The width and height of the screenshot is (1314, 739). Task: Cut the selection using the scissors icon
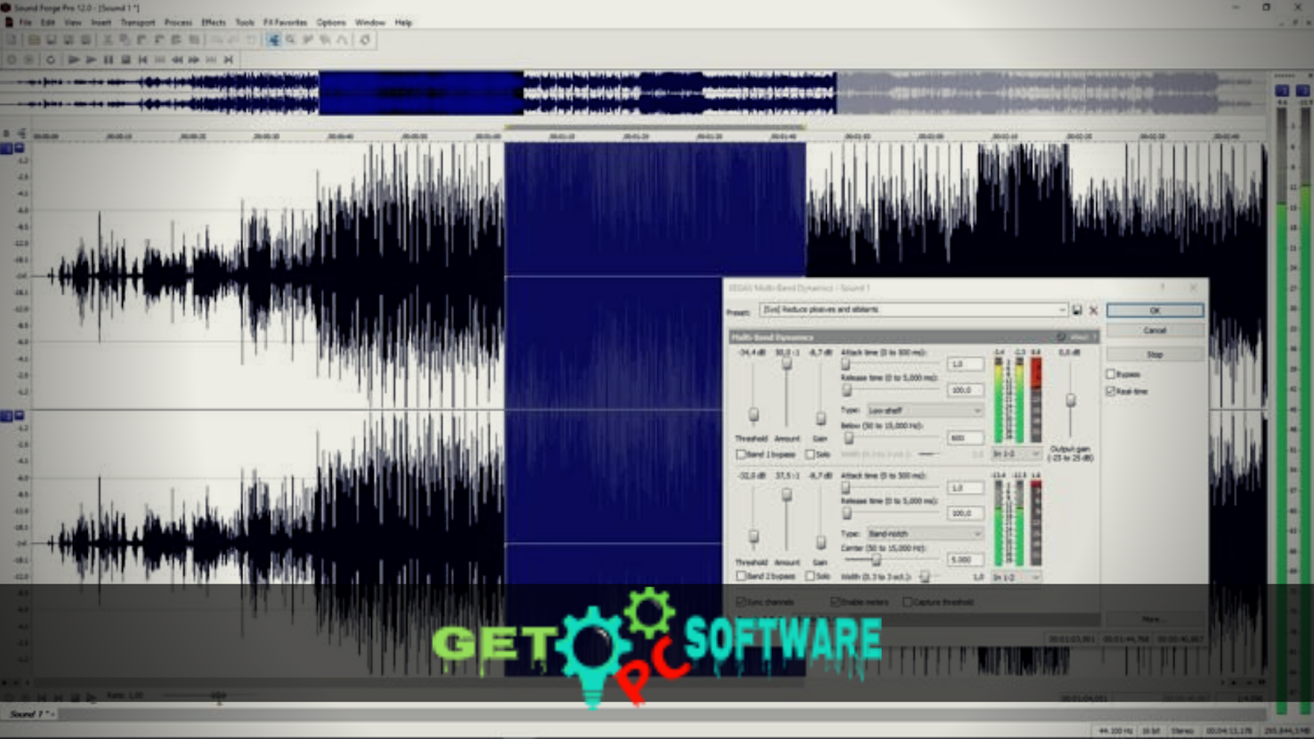coord(107,39)
